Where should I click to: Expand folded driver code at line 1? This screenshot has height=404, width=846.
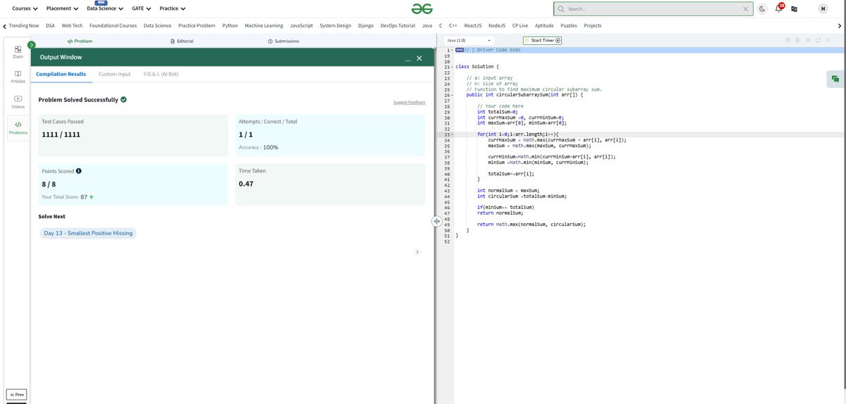pos(460,50)
